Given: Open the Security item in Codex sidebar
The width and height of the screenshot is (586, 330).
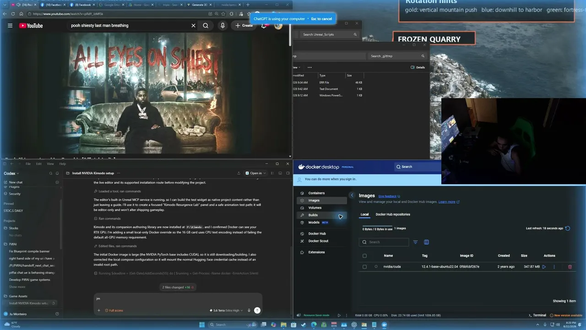Looking at the screenshot, I should tap(15, 193).
